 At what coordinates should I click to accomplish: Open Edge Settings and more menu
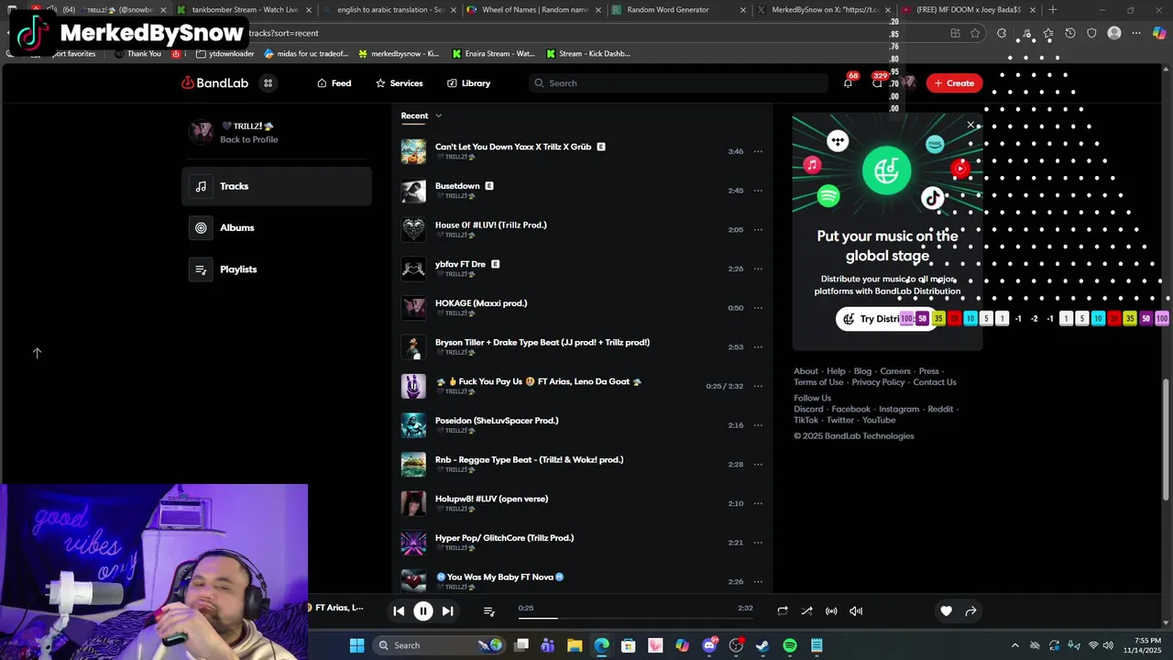click(x=1136, y=33)
